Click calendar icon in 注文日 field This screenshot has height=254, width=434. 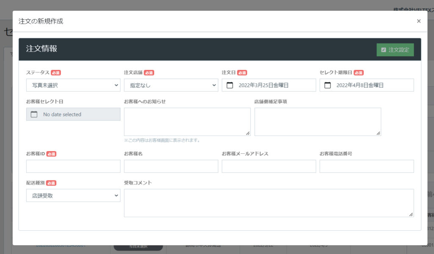click(x=230, y=85)
